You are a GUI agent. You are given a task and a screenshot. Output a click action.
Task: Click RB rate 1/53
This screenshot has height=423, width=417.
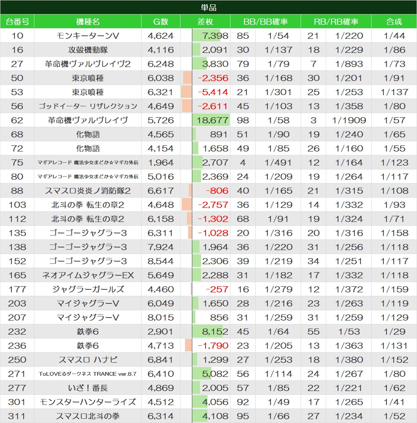click(x=349, y=332)
